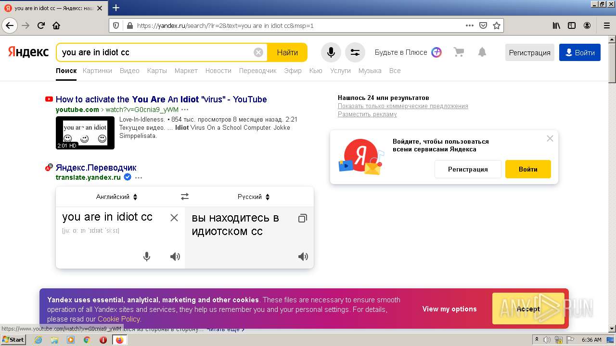Screen dimensions: 616x346
Task: Click the Будьте в Плюсе link
Action: click(x=401, y=52)
